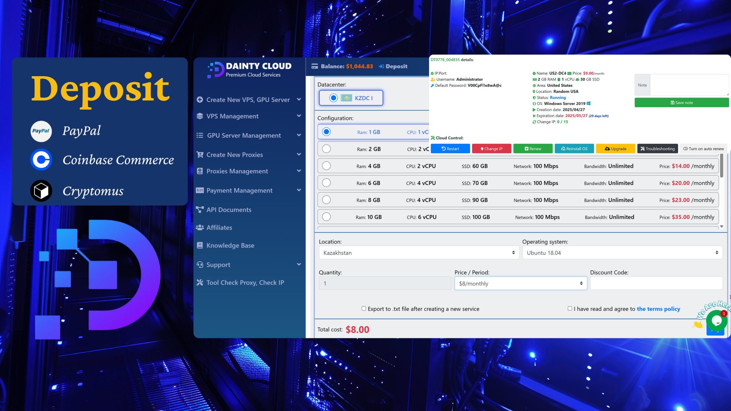Click the money icon beside Payment Management
731x411 pixels.
(200, 190)
